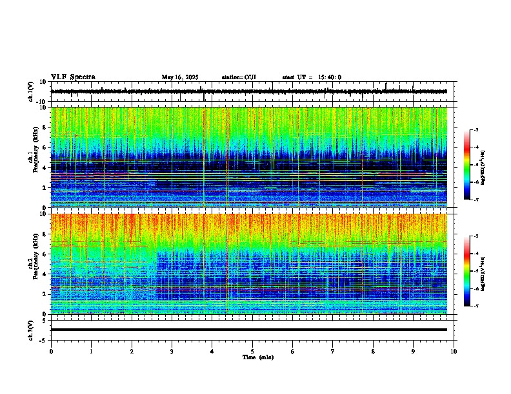
Task: Click the ch.3(V) flat trace panel
Action: point(254,330)
